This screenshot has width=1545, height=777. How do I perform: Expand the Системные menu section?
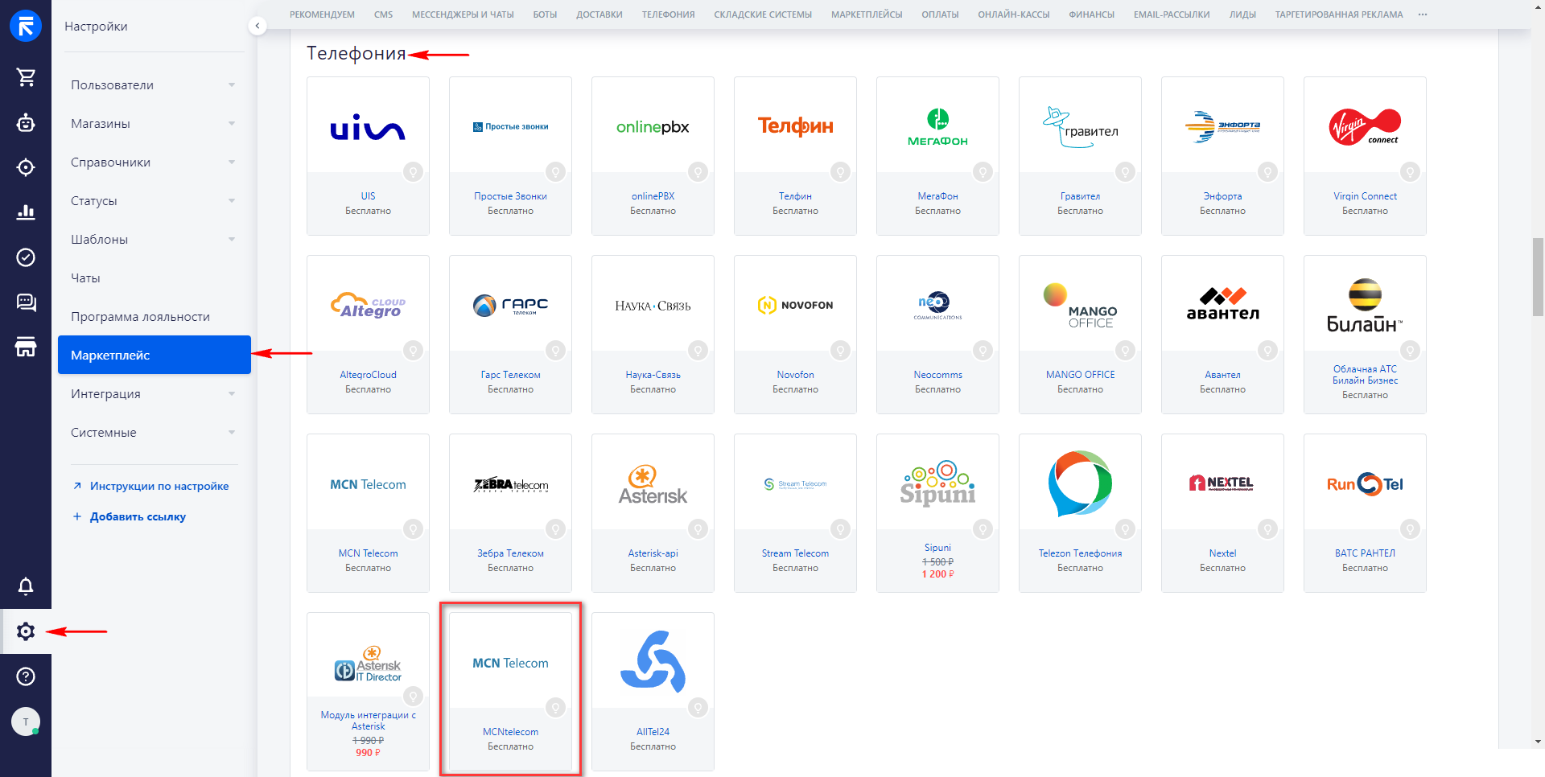[154, 432]
